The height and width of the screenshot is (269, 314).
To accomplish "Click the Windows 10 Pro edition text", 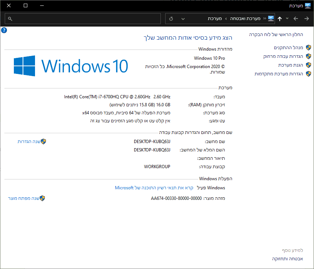I will (209, 58).
